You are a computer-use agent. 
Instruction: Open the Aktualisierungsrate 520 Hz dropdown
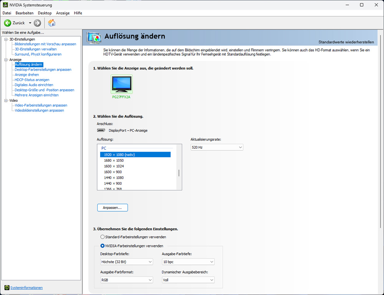coord(217,147)
